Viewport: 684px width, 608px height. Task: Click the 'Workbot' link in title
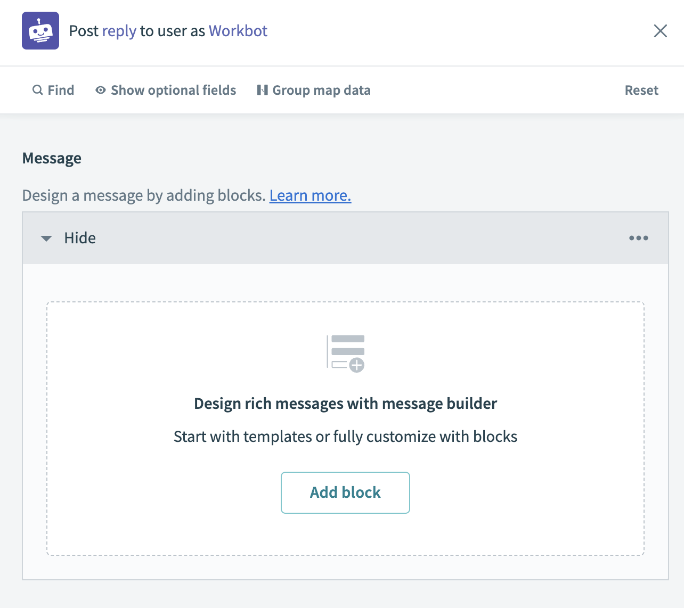238,31
